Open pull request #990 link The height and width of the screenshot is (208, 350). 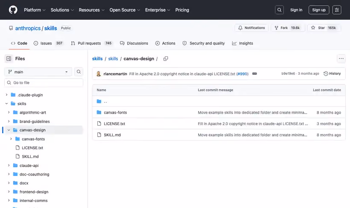click(x=242, y=74)
